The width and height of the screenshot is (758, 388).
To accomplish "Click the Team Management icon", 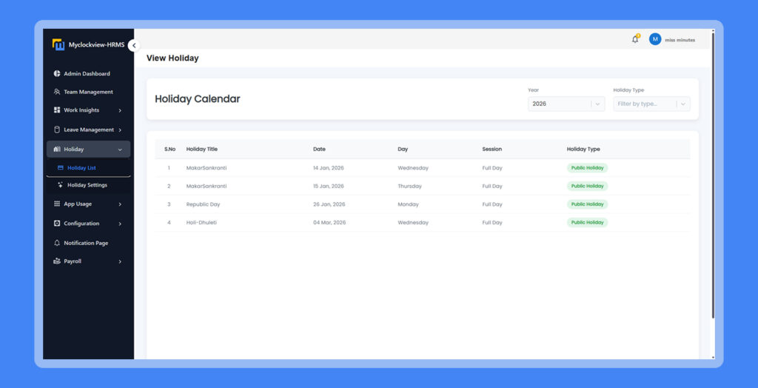I will click(57, 92).
